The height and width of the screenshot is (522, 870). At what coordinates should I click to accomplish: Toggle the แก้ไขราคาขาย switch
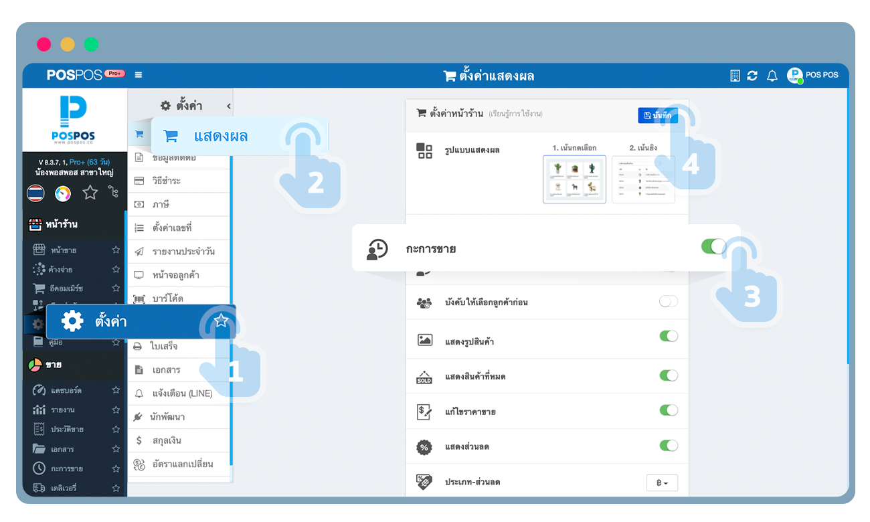pos(668,410)
